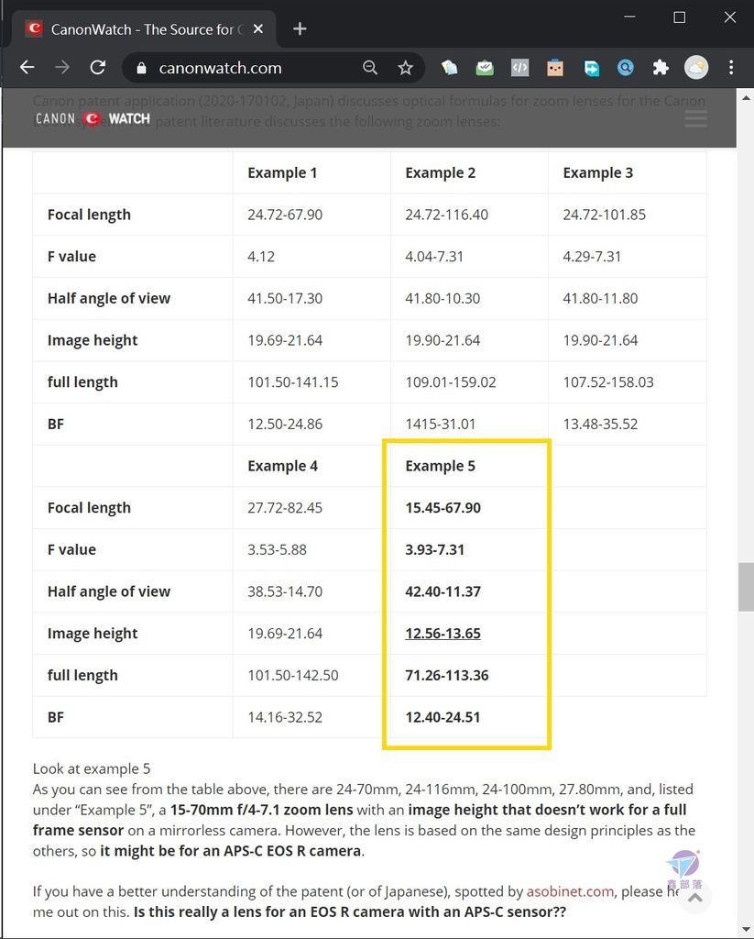Image resolution: width=754 pixels, height=939 pixels.
Task: Open the Chrome profile avatar
Action: (696, 68)
